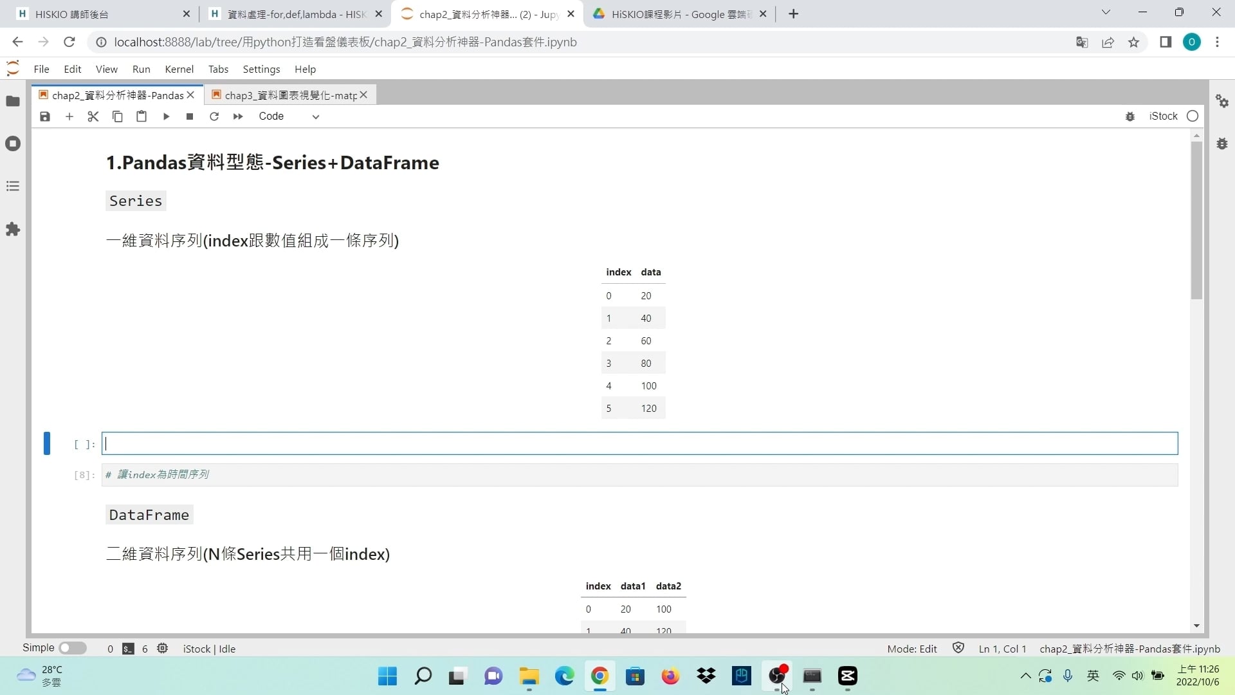Image resolution: width=1235 pixels, height=695 pixels.
Task: Cut the selected cell using the scissors icon
Action: click(x=93, y=116)
